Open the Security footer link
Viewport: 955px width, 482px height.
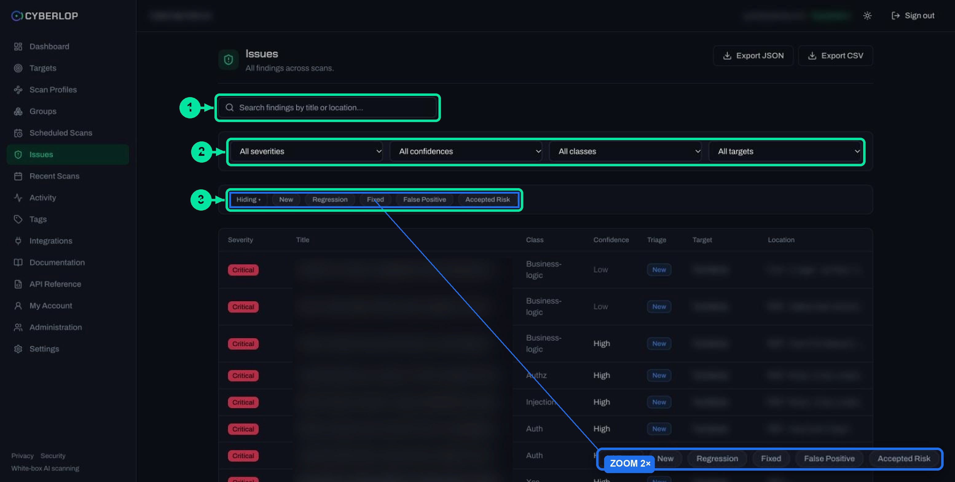tap(53, 456)
